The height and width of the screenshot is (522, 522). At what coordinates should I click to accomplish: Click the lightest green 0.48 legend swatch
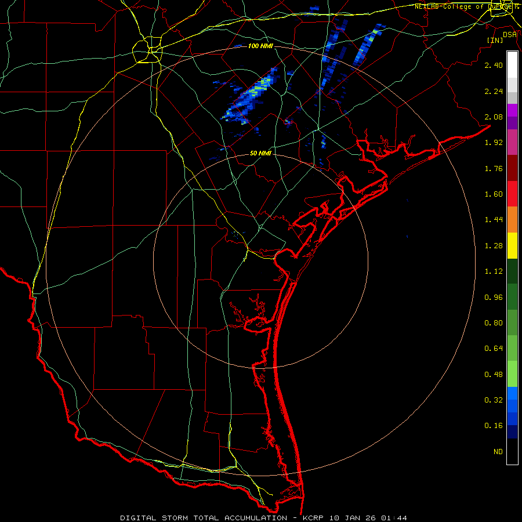[x=512, y=375]
